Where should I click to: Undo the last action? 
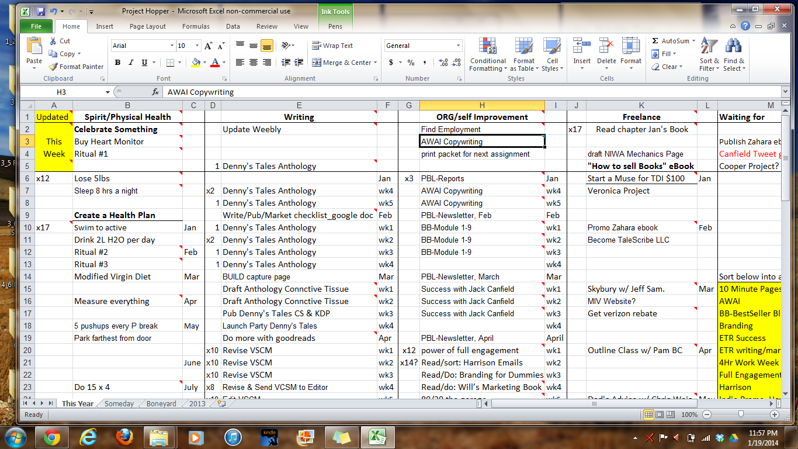[x=54, y=11]
